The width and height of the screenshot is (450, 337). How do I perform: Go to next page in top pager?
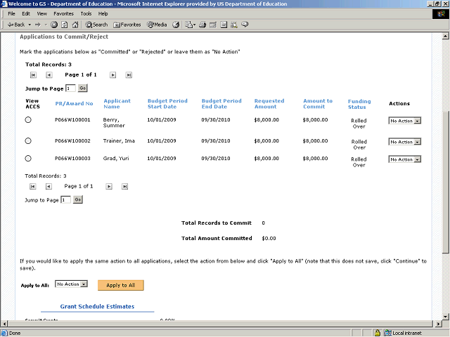point(112,75)
